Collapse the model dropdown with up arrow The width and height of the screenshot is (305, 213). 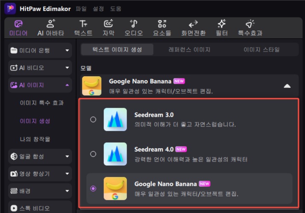point(287,86)
